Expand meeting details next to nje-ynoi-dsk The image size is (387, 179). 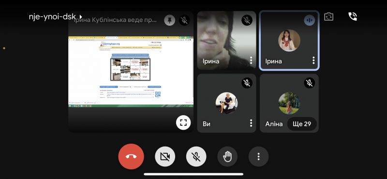(x=80, y=17)
